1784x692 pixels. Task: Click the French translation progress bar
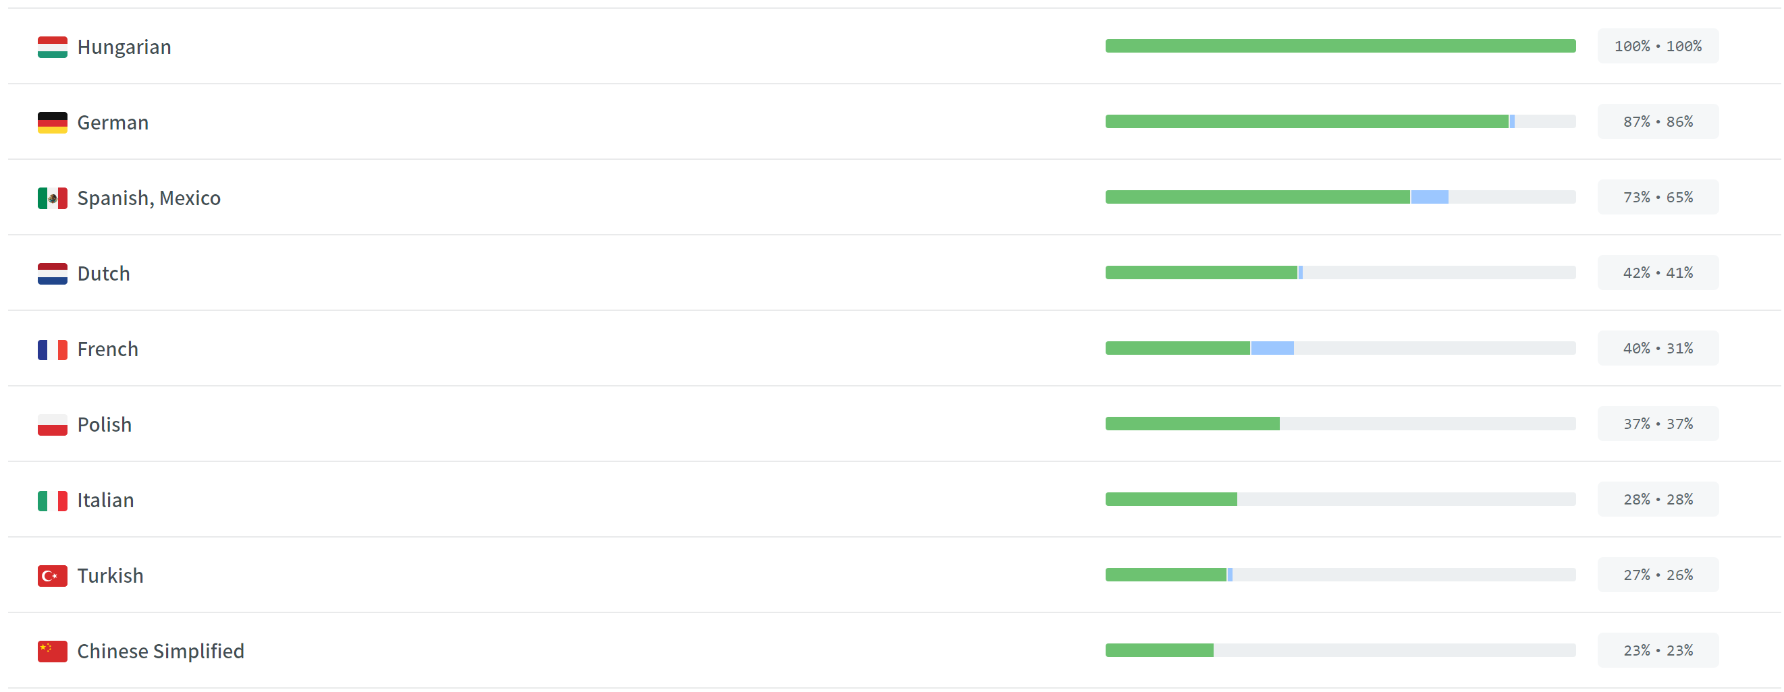click(x=1340, y=348)
